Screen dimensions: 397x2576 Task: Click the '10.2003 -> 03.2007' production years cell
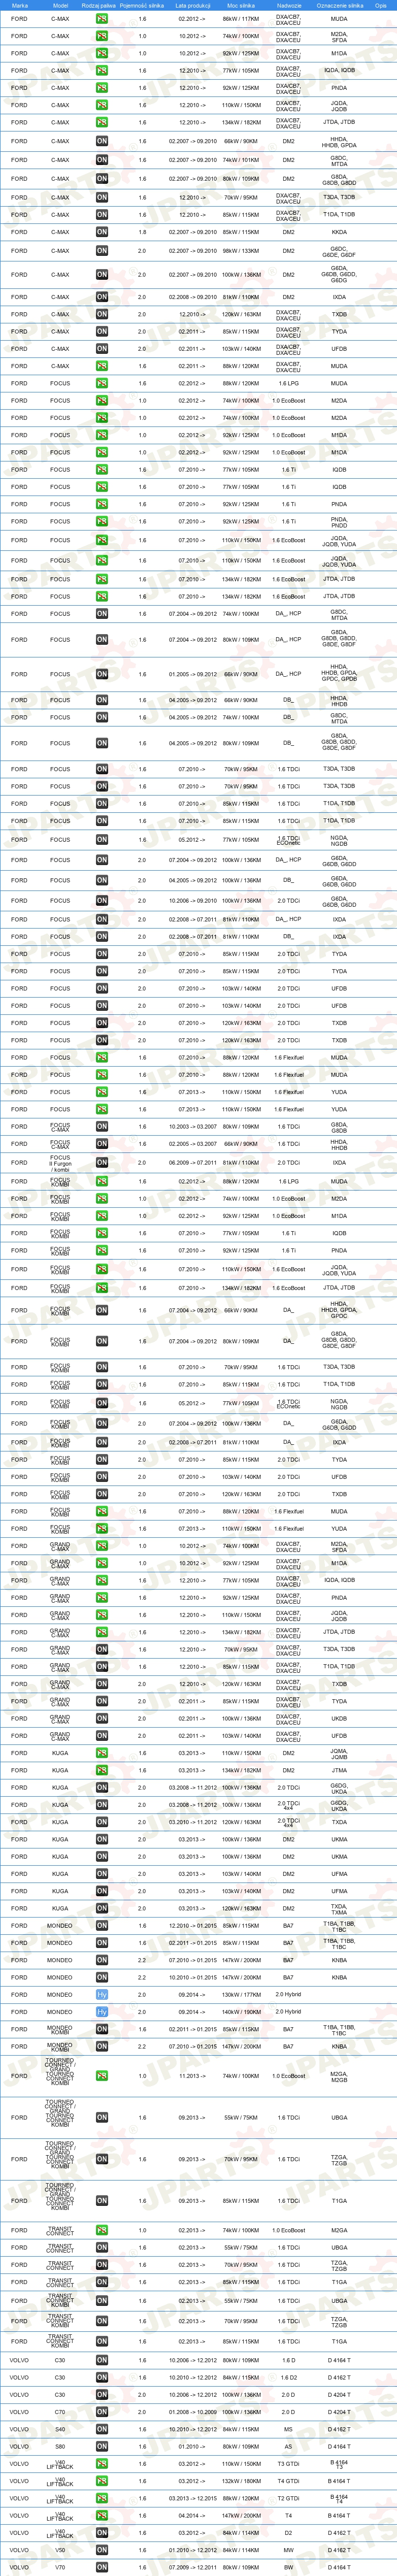tap(193, 1126)
